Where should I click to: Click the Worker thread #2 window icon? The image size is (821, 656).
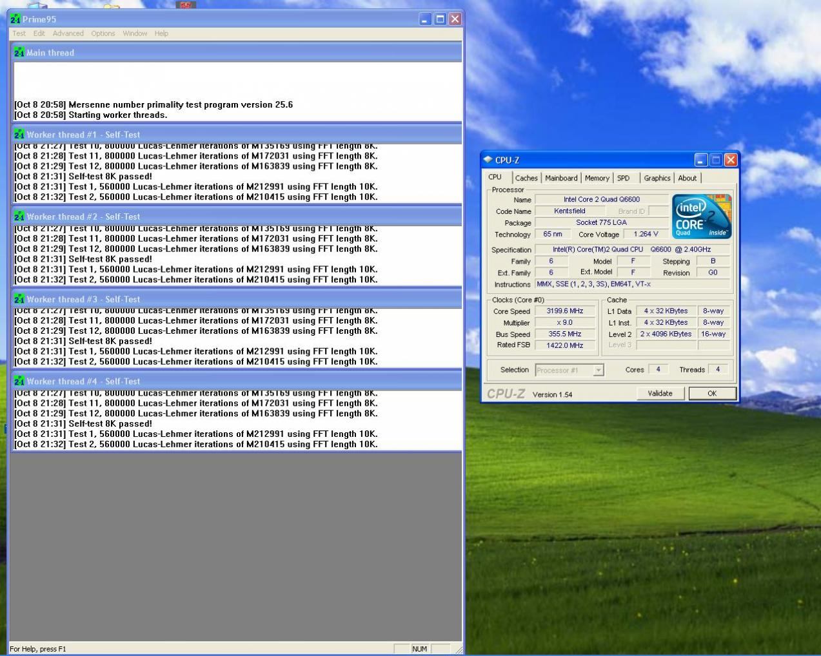19,217
